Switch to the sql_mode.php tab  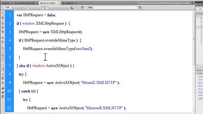coord(68,3)
